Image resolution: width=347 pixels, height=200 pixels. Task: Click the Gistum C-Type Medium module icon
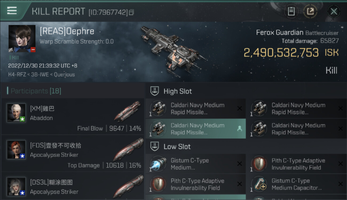pos(158,164)
